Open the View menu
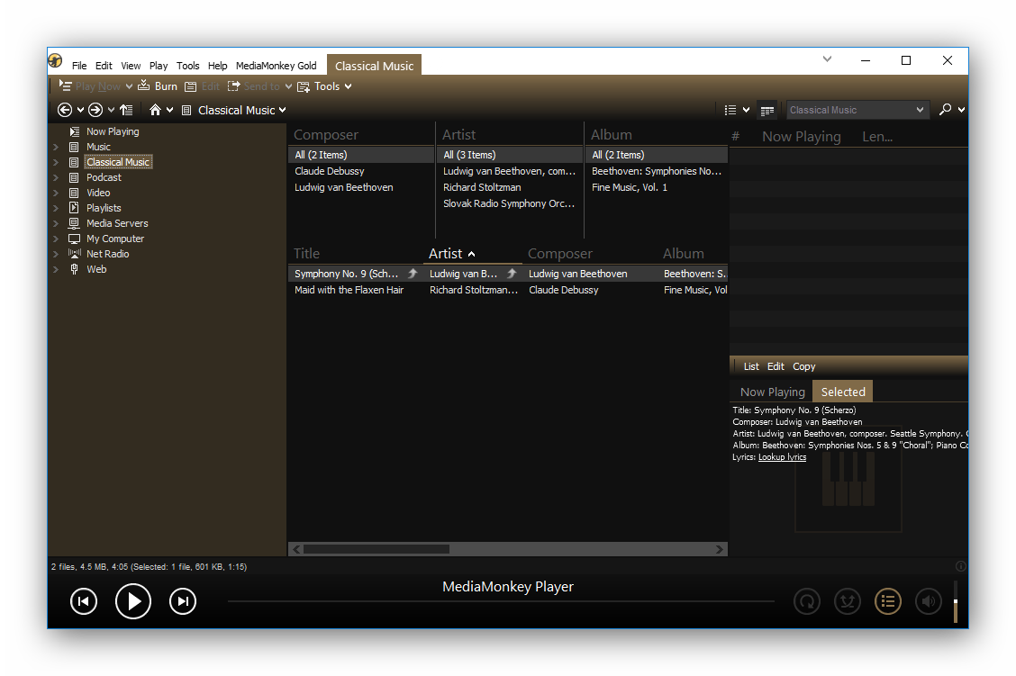Screen dimensions: 1016x676 pos(131,66)
